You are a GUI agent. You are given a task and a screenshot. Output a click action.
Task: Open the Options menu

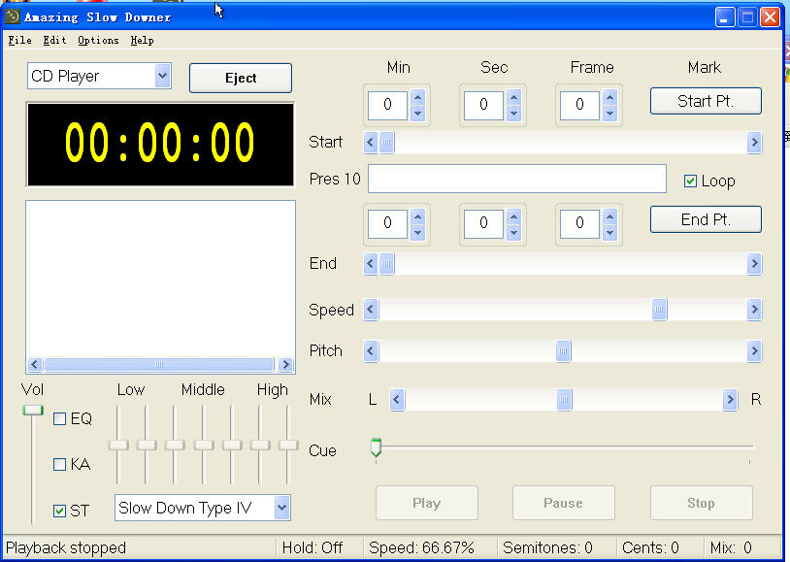[98, 41]
